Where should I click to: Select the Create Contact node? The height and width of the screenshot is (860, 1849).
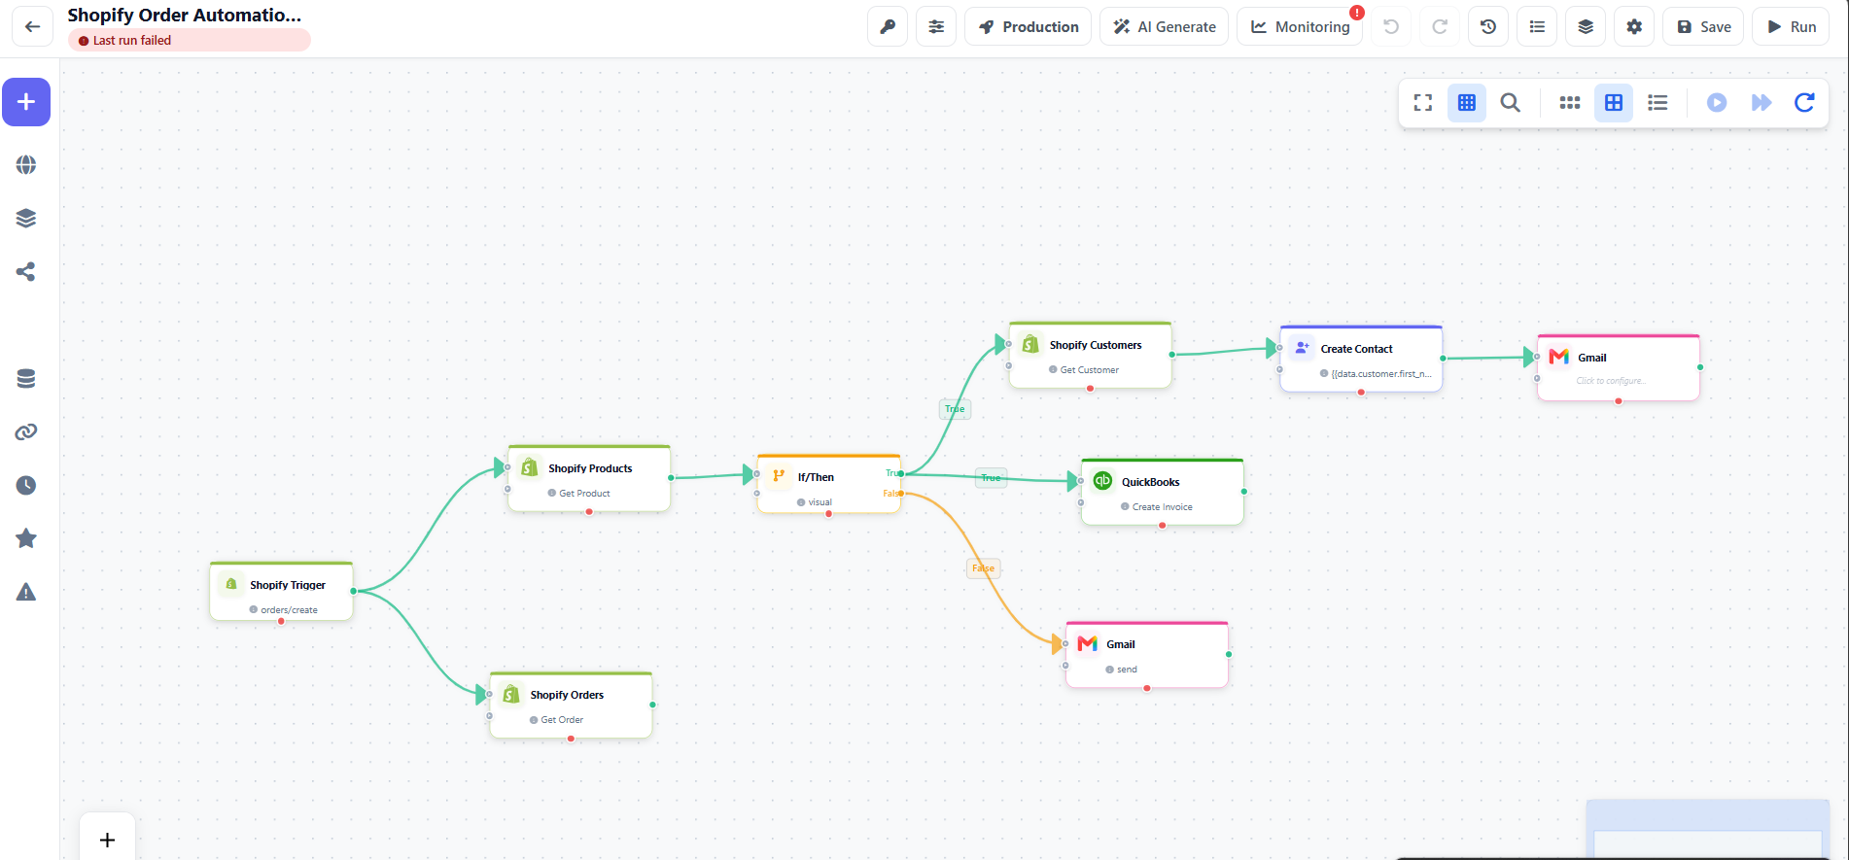click(x=1361, y=359)
